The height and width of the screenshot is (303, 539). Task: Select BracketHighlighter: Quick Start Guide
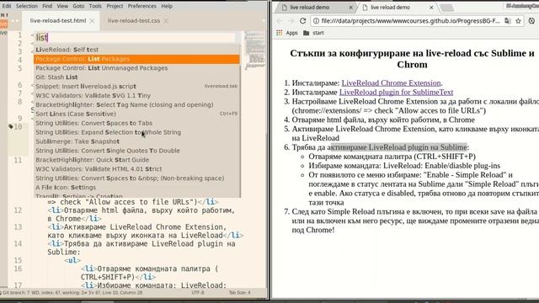(x=136, y=160)
